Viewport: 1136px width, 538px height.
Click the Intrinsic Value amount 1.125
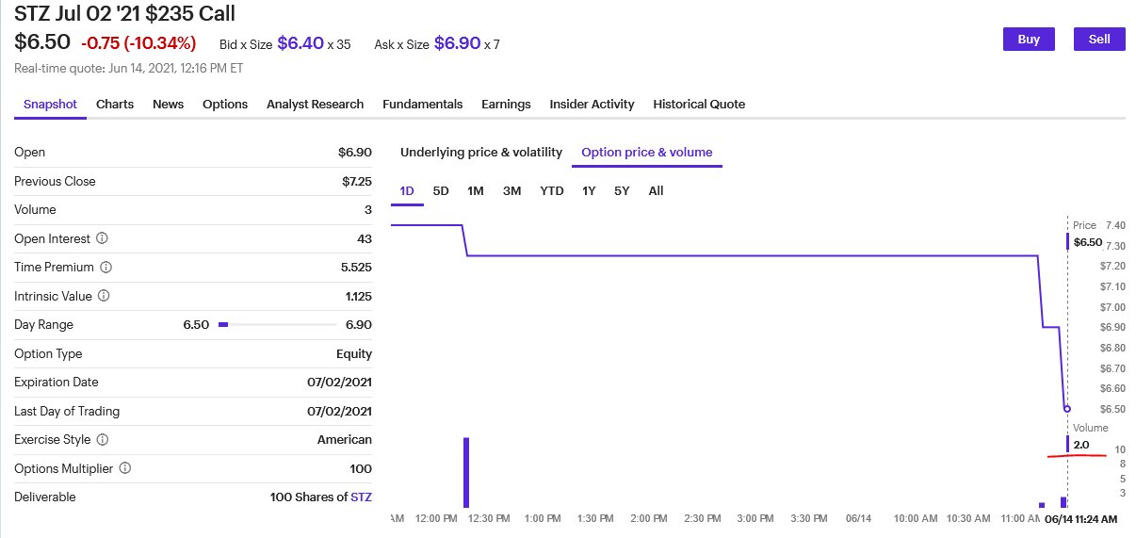[x=359, y=296]
